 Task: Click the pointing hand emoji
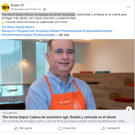tap(3, 22)
